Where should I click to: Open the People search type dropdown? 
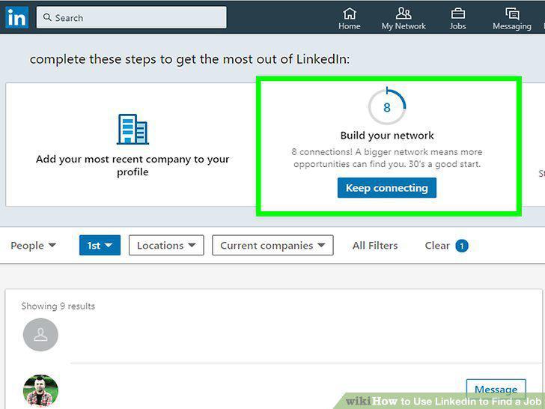point(33,246)
